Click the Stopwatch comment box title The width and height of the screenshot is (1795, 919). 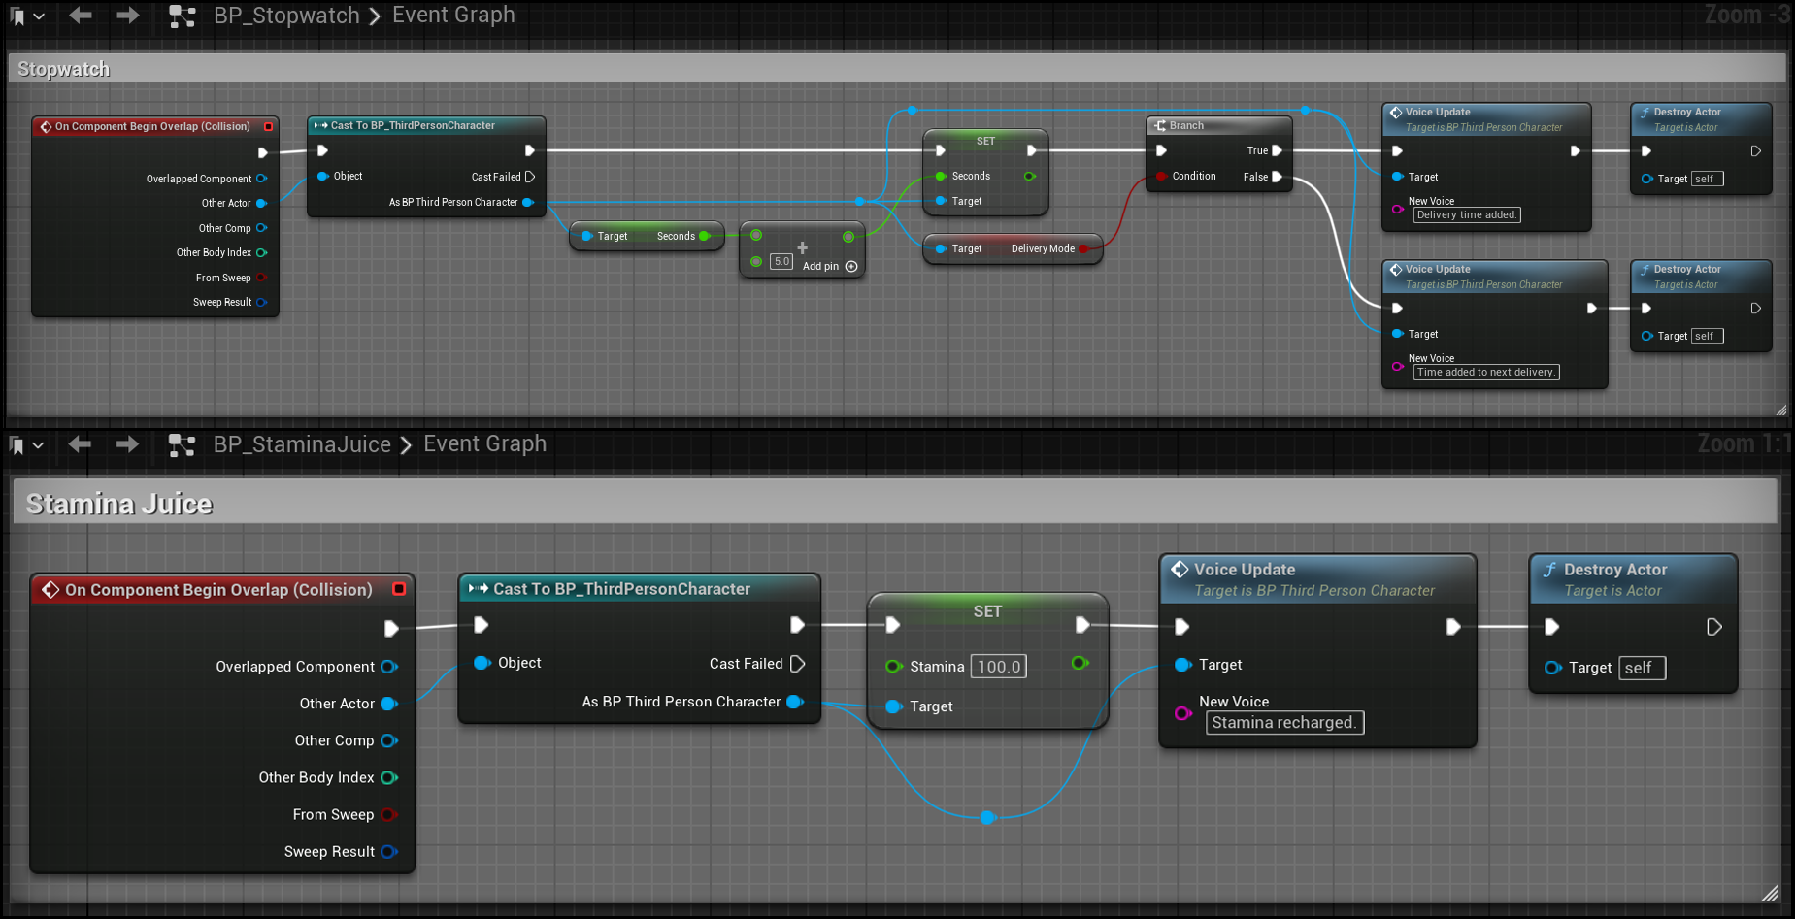click(x=64, y=69)
